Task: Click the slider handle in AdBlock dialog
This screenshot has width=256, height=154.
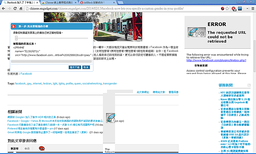Action: (16, 38)
